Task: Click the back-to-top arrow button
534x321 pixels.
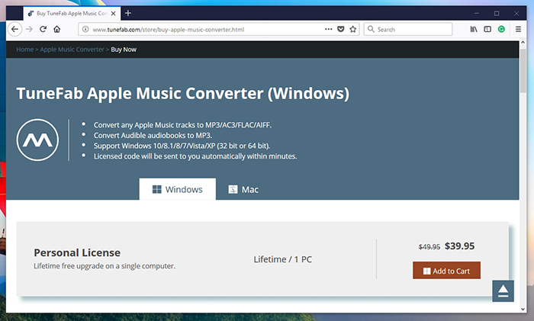Action: coord(503,291)
